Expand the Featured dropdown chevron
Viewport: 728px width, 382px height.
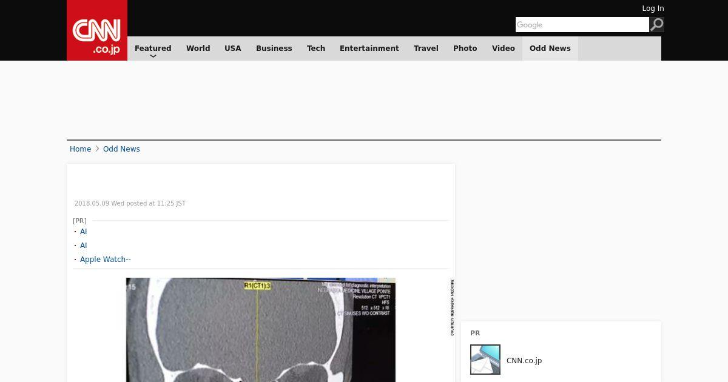coord(153,56)
